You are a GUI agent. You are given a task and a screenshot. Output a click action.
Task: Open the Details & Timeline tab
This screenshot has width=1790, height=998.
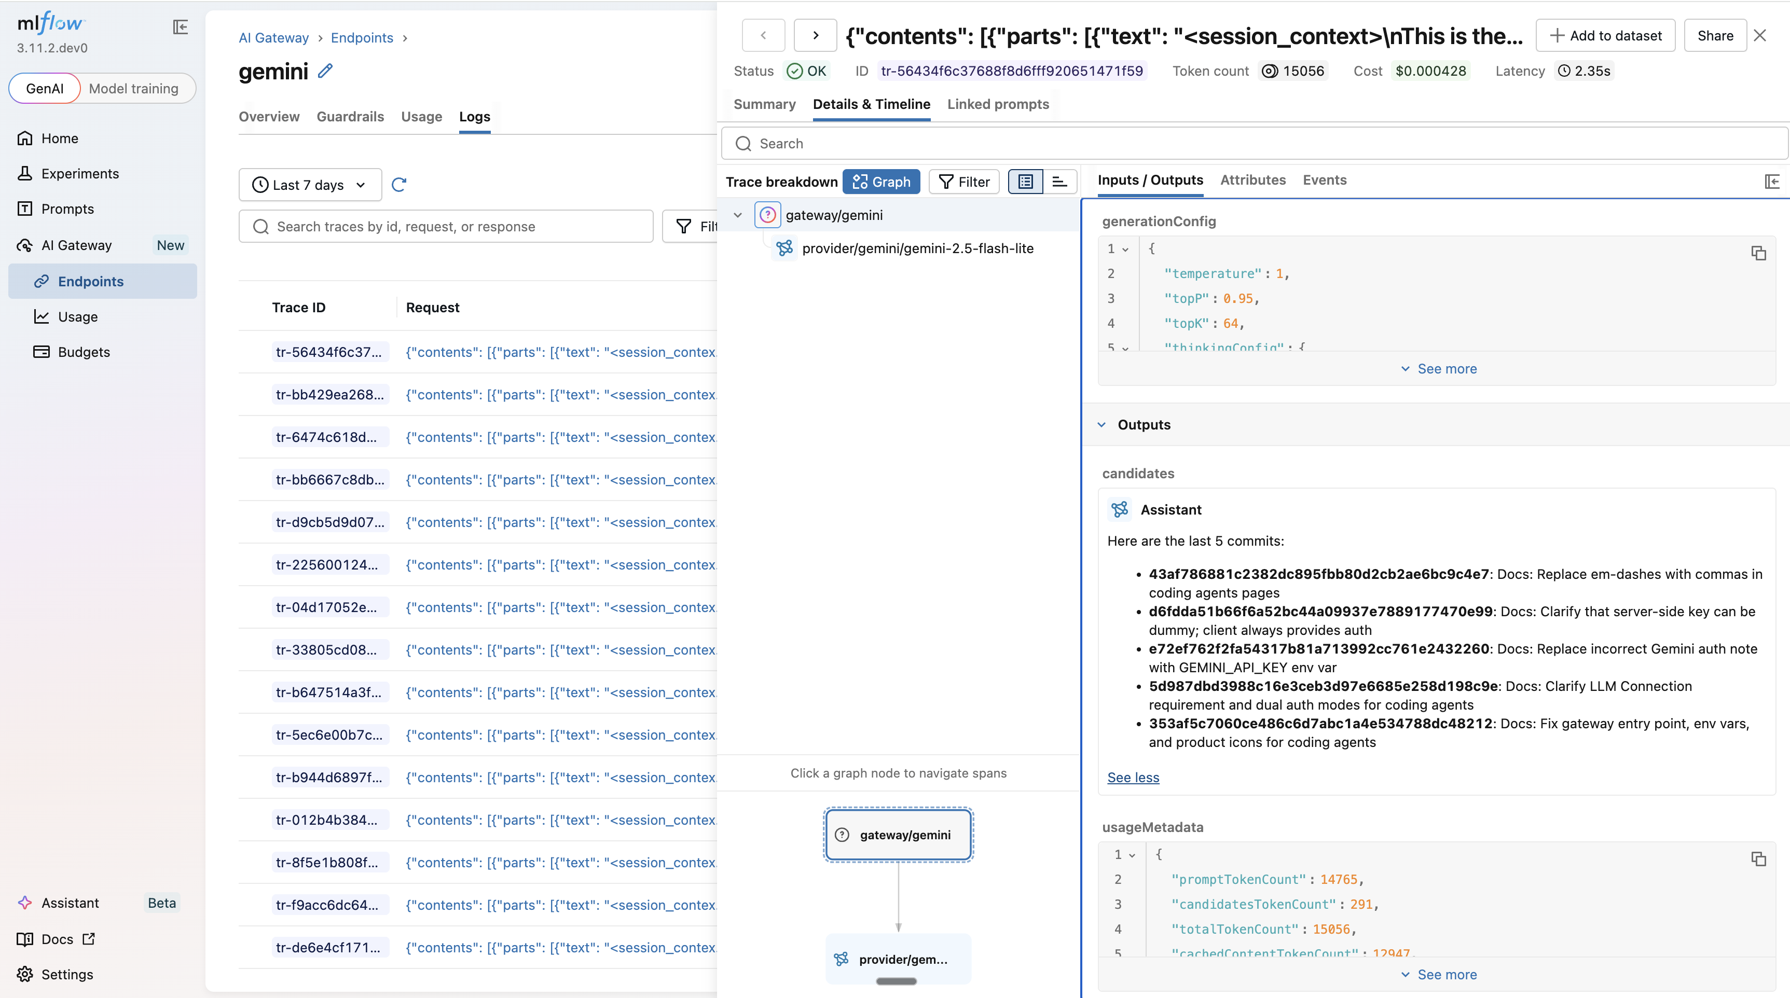click(871, 104)
